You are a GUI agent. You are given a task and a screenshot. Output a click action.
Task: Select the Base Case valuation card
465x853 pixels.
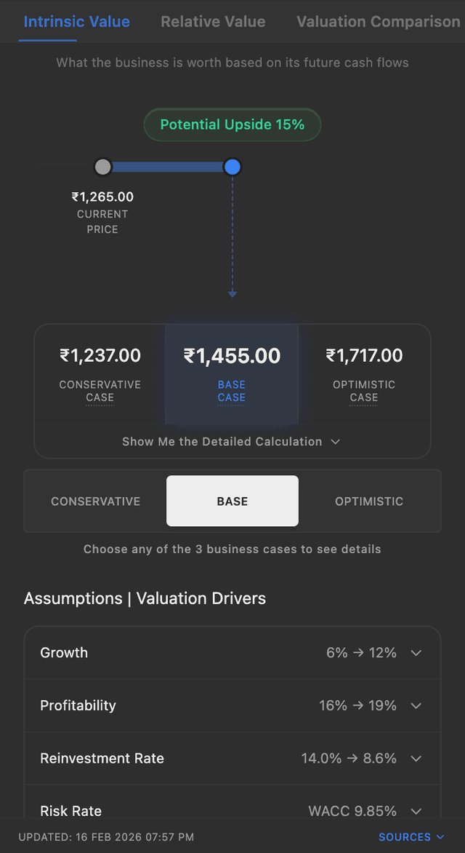coord(232,373)
